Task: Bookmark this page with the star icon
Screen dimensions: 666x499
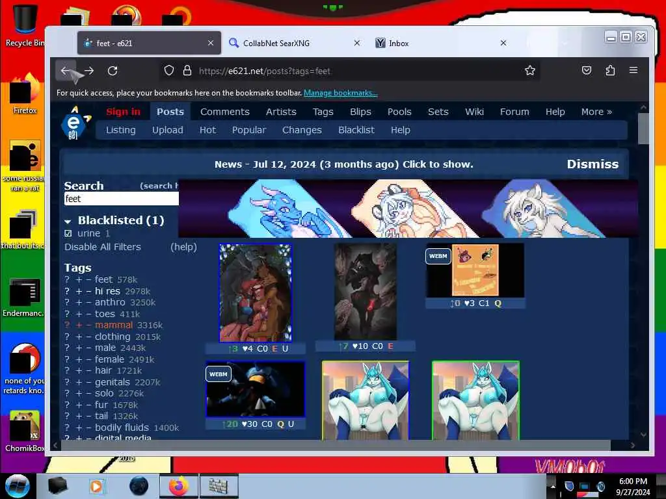Action: (x=529, y=70)
